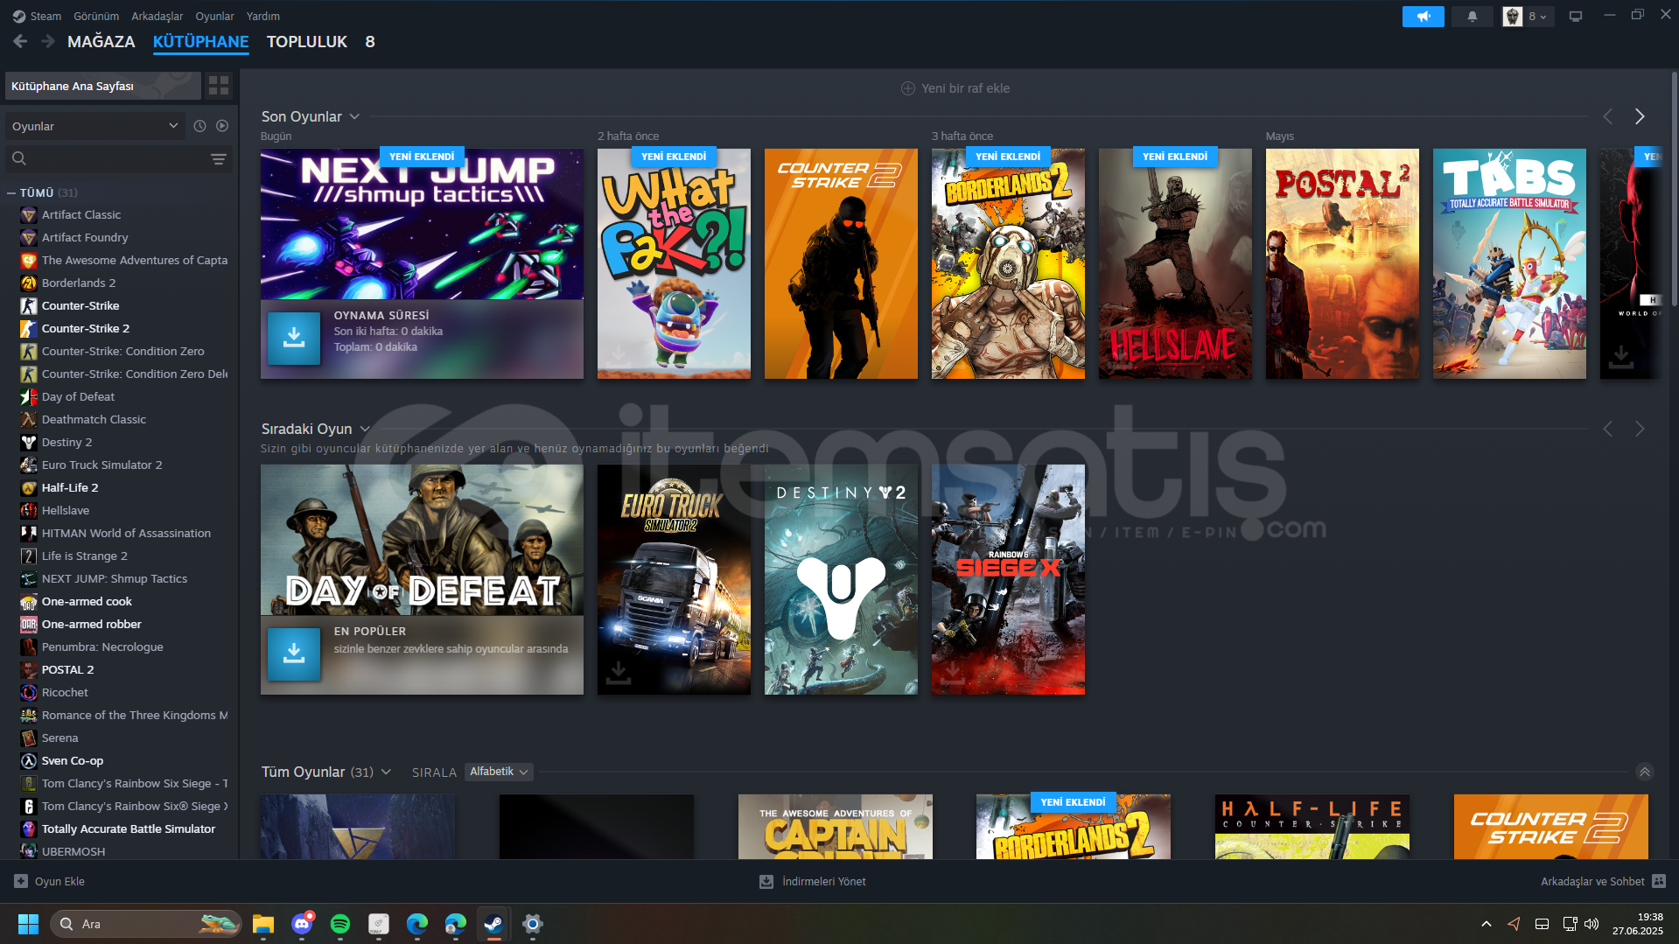Collapse Tüm Oyunlar shelf with chevron icon
The image size is (1679, 944).
click(1644, 772)
